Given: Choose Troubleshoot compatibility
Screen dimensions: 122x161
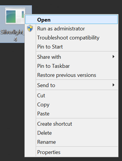Looking at the screenshot, I should (71, 38).
